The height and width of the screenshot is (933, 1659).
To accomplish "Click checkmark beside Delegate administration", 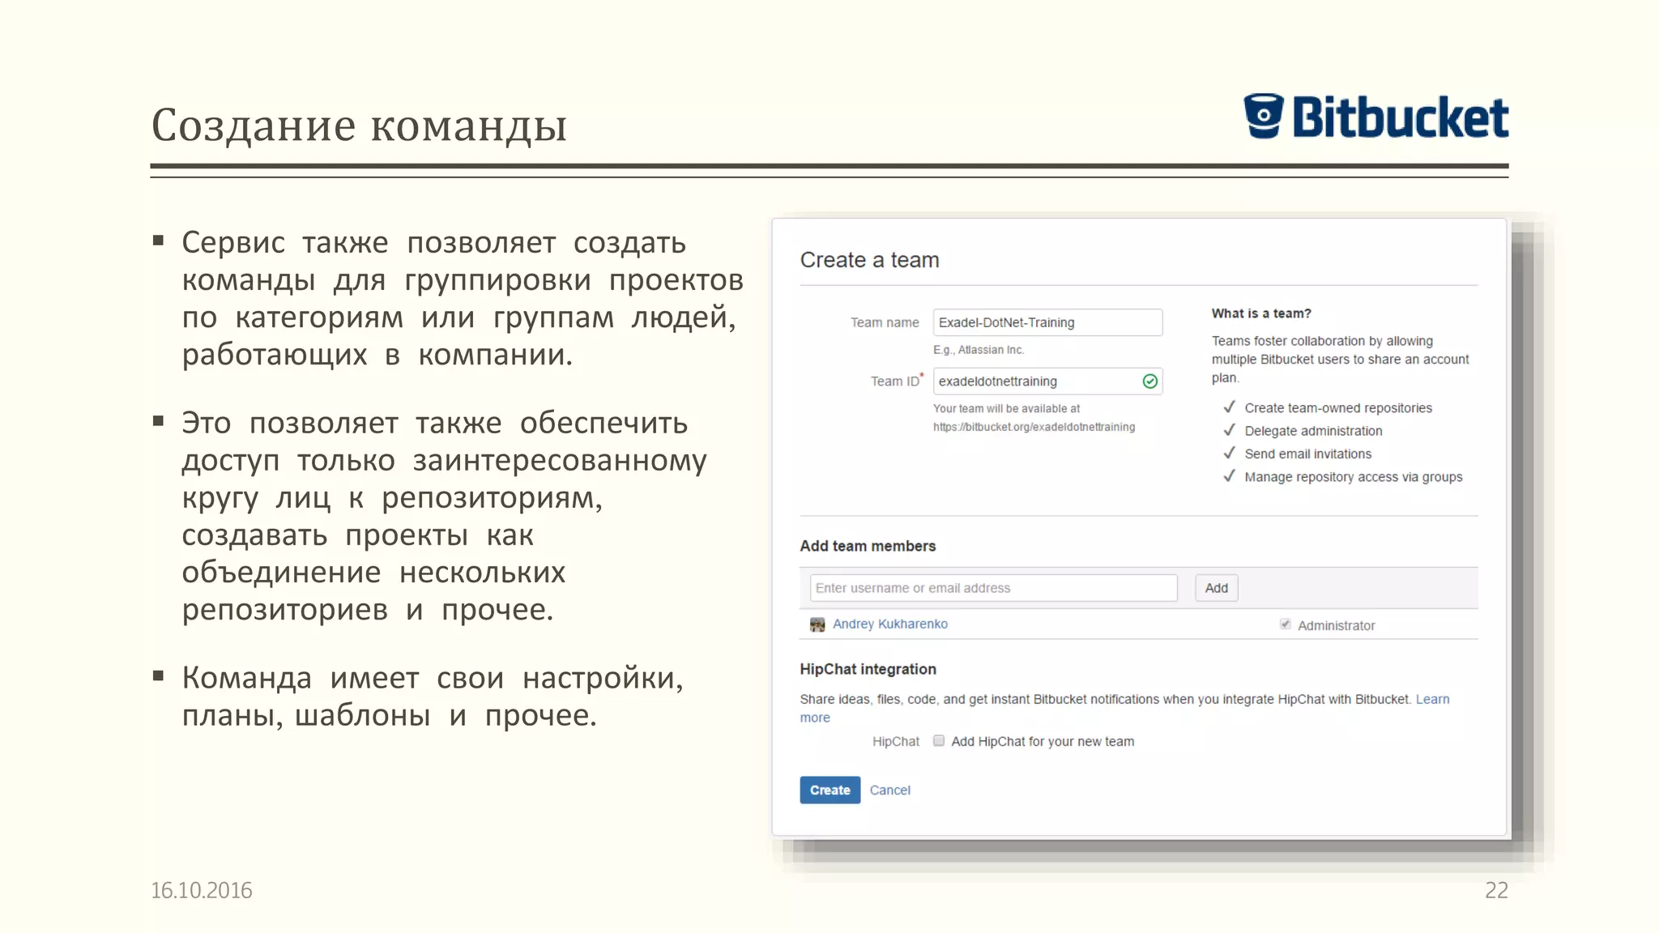I will click(x=1229, y=430).
